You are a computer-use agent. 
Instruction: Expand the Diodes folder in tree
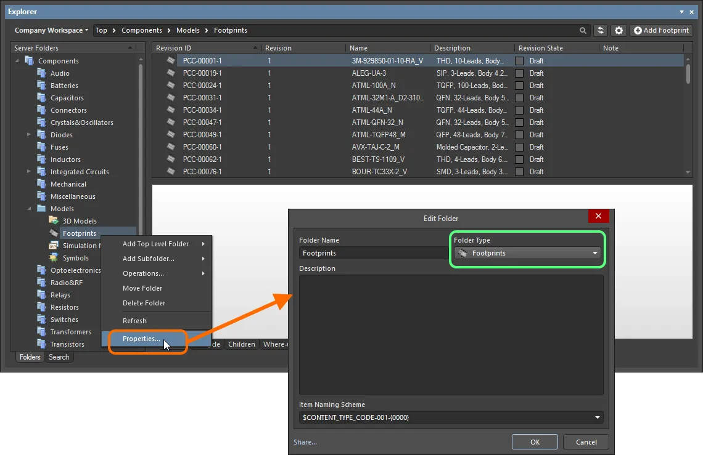click(x=29, y=135)
